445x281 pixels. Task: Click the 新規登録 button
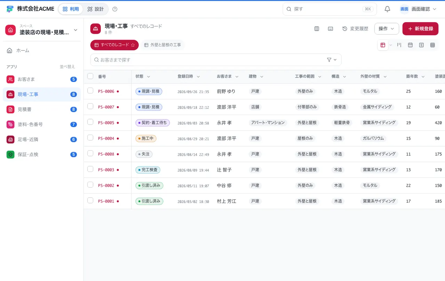coord(420,29)
